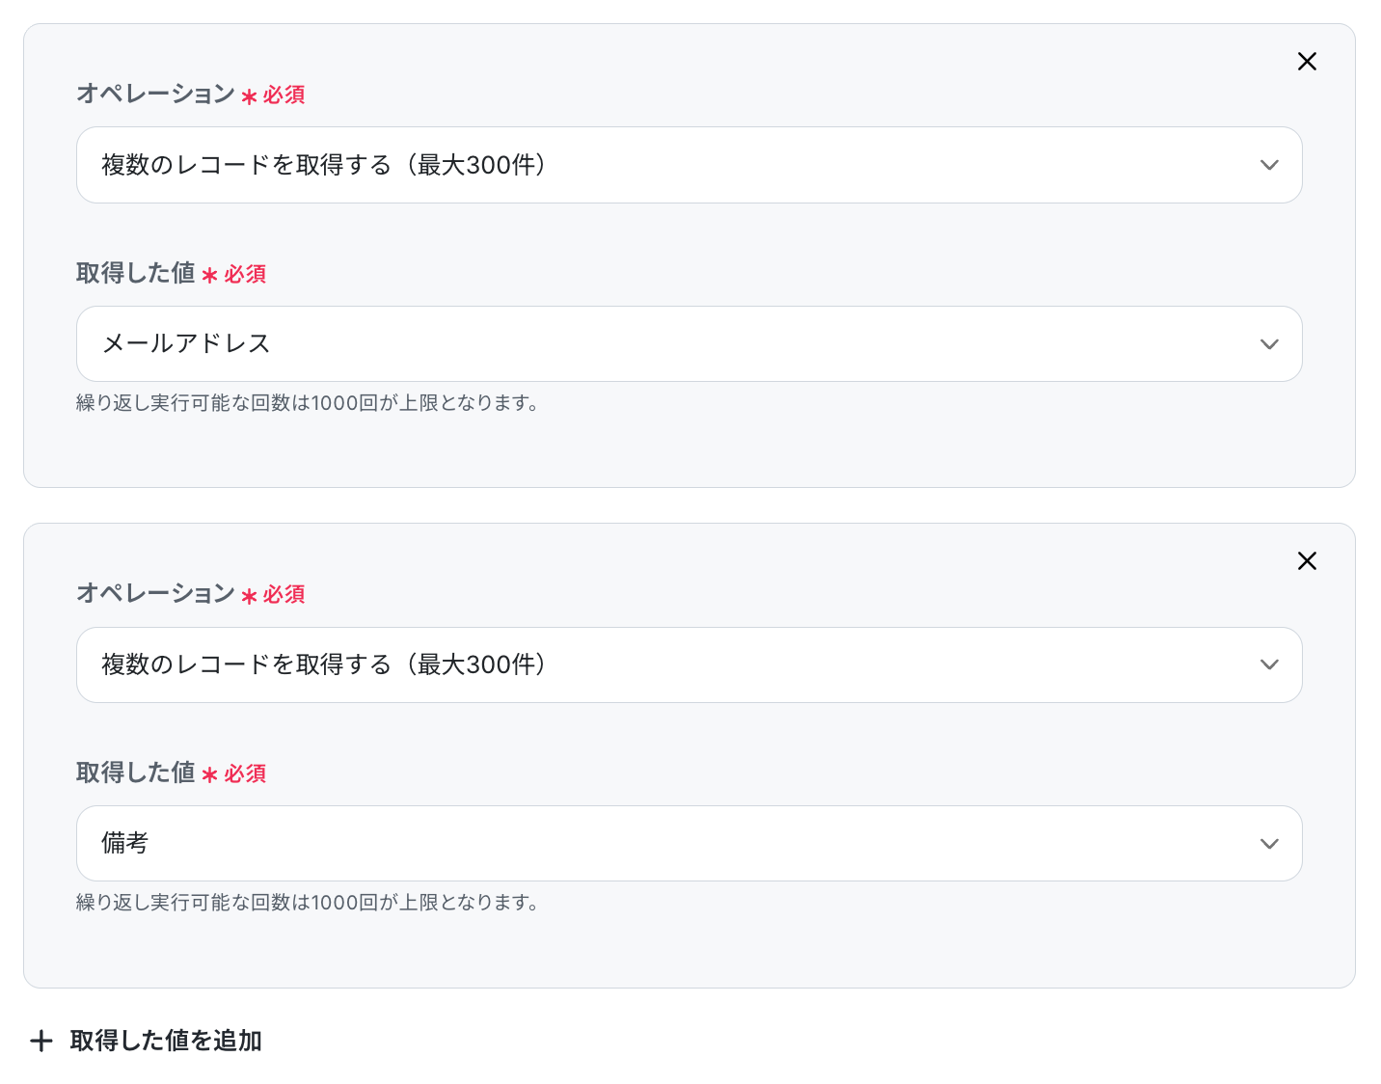Click 取得した値 label above メールアドレス
This screenshot has width=1381, height=1084.
coord(136,273)
